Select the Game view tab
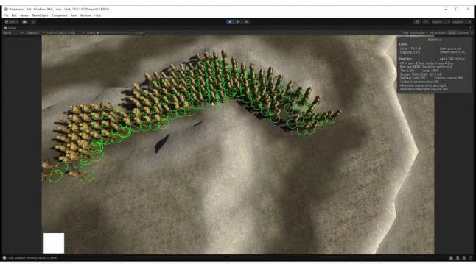Viewport: 476px width, 267px height. point(10,28)
